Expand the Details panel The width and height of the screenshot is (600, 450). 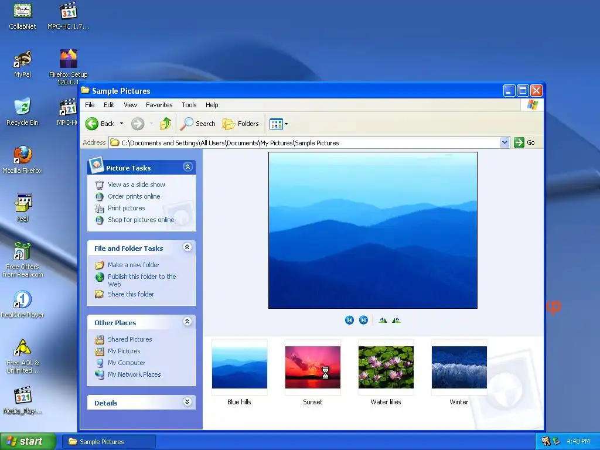(187, 402)
